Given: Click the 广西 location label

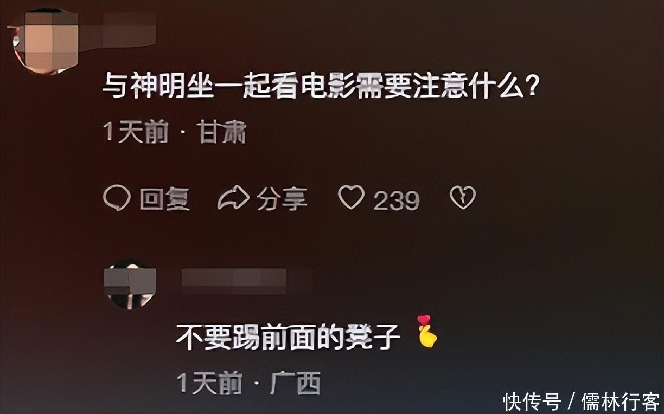Looking at the screenshot, I should 296,384.
